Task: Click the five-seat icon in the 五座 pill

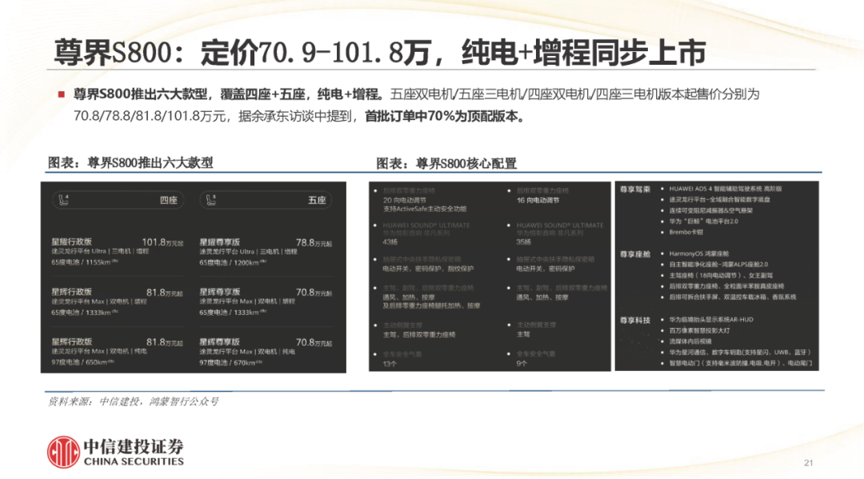Action: pyautogui.click(x=211, y=200)
